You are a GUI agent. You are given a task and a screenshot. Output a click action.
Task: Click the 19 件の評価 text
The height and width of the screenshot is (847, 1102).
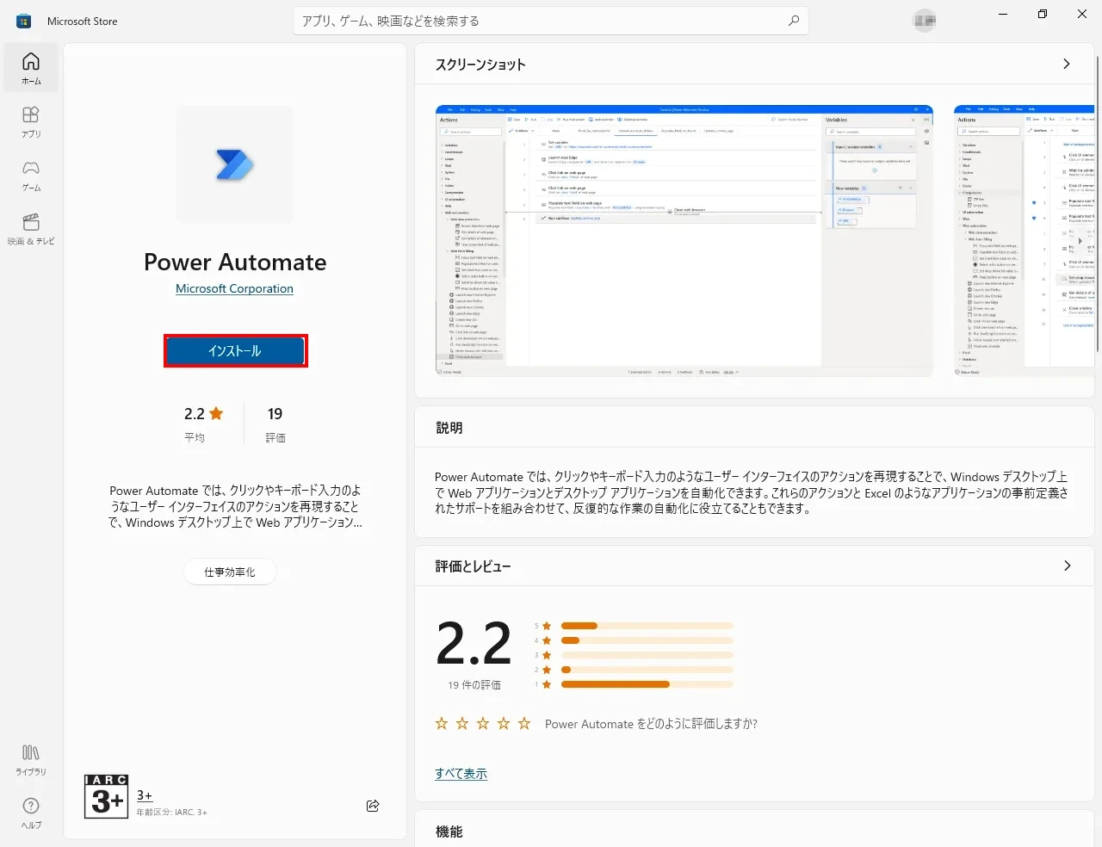point(474,685)
